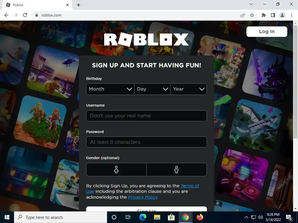Click the crashed airplane game thumbnail
The image size is (298, 223).
click(x=256, y=126)
